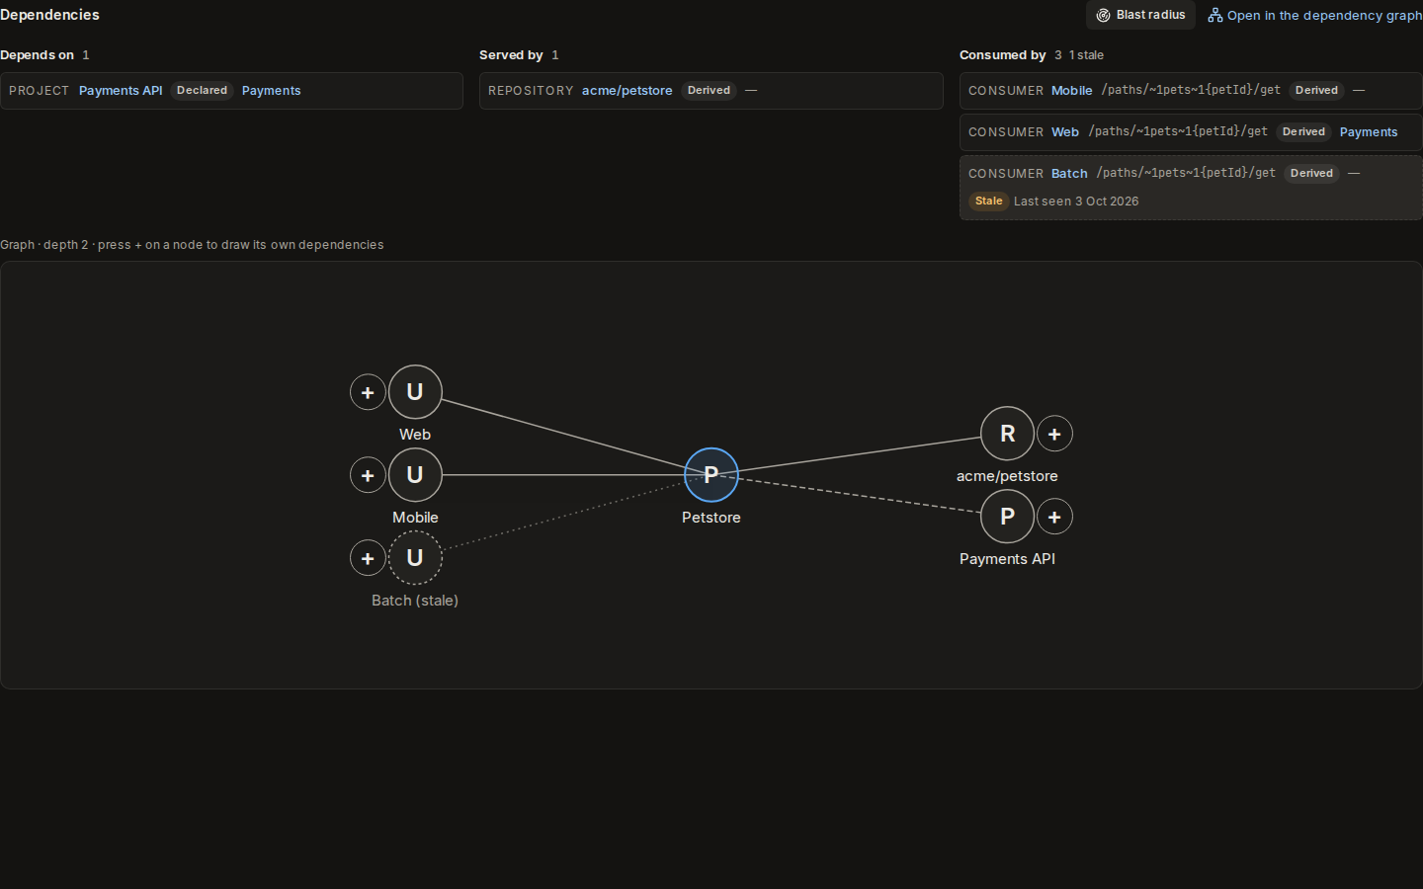Open the Payments owner link in Depends on
Screen dimensions: 1423x889
pos(271,91)
